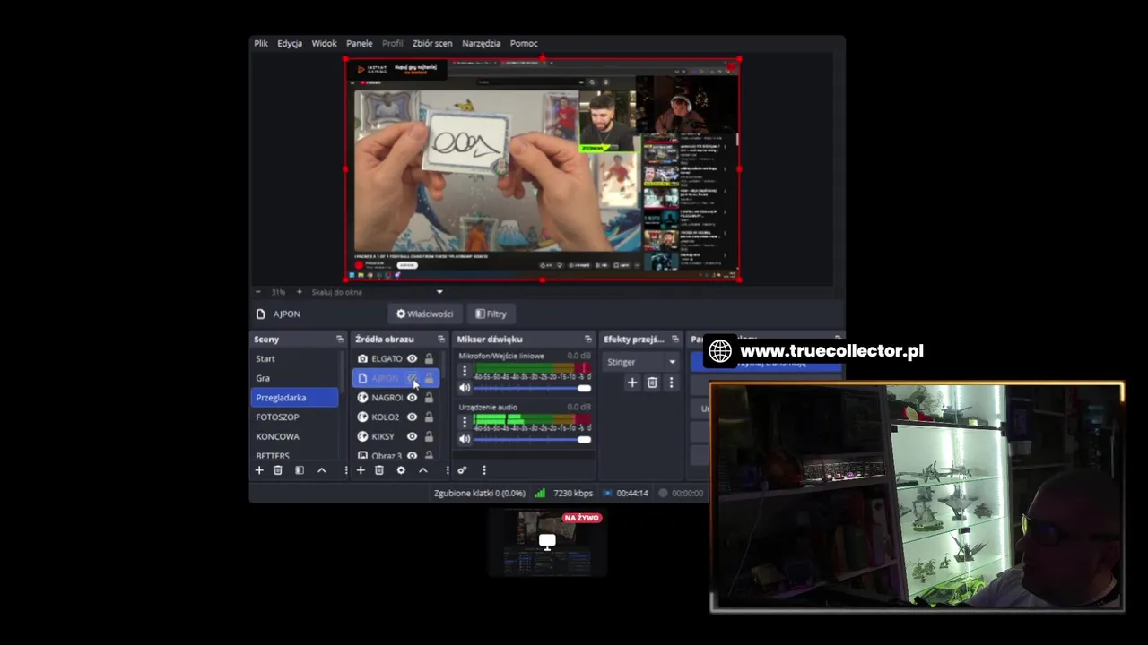Toggle visibility eye of KOLO2 source

click(412, 417)
